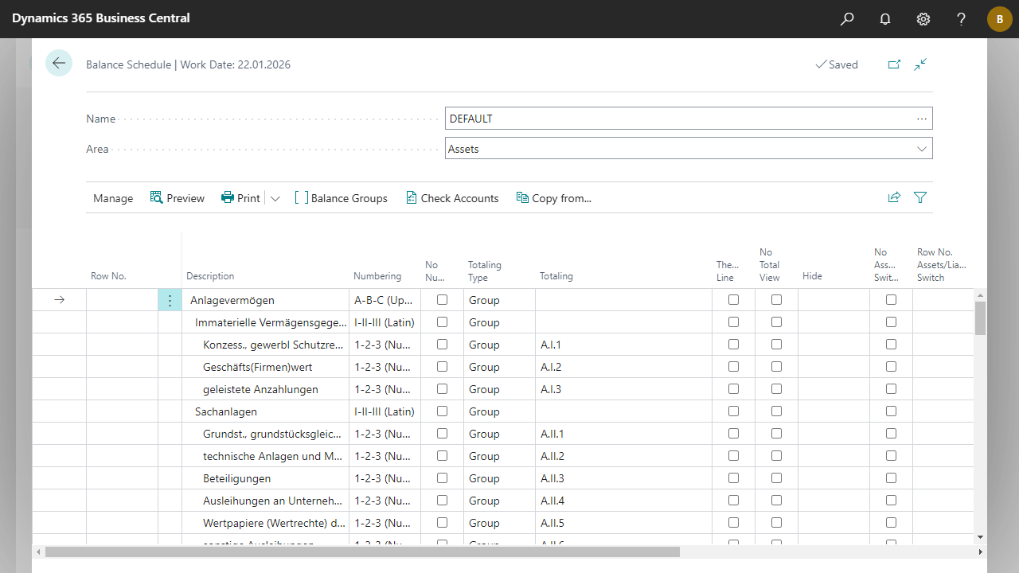Click the share icon above the grid
Image resolution: width=1019 pixels, height=573 pixels.
(x=894, y=197)
